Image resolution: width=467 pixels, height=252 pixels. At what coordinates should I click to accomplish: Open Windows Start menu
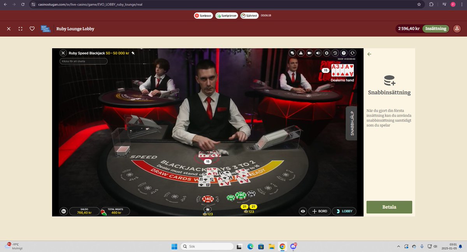click(x=174, y=247)
